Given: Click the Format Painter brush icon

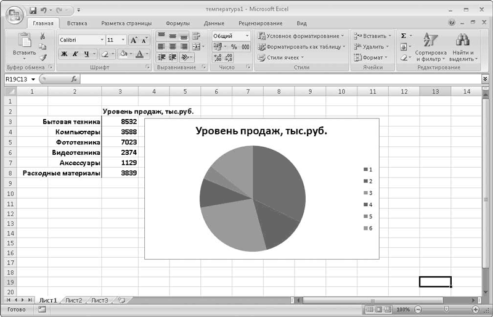Looking at the screenshot, I should coord(43,57).
